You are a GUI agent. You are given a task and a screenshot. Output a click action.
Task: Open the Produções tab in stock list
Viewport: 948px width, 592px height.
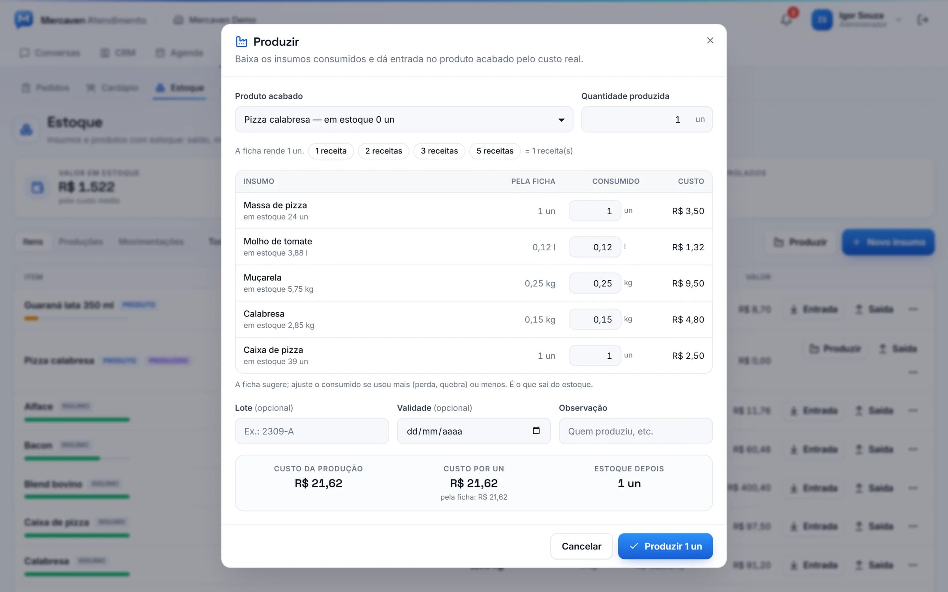pyautogui.click(x=81, y=242)
